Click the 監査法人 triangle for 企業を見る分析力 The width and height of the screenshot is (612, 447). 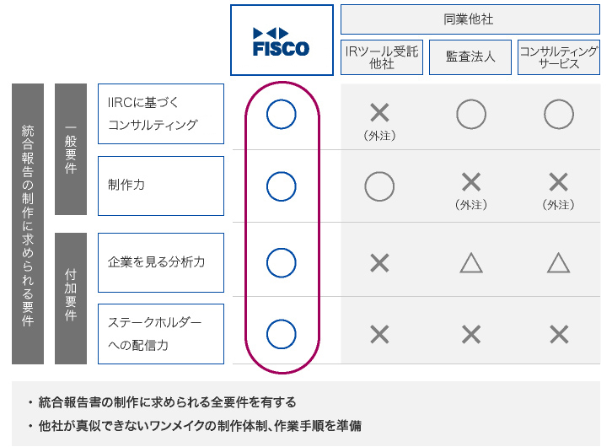(471, 263)
